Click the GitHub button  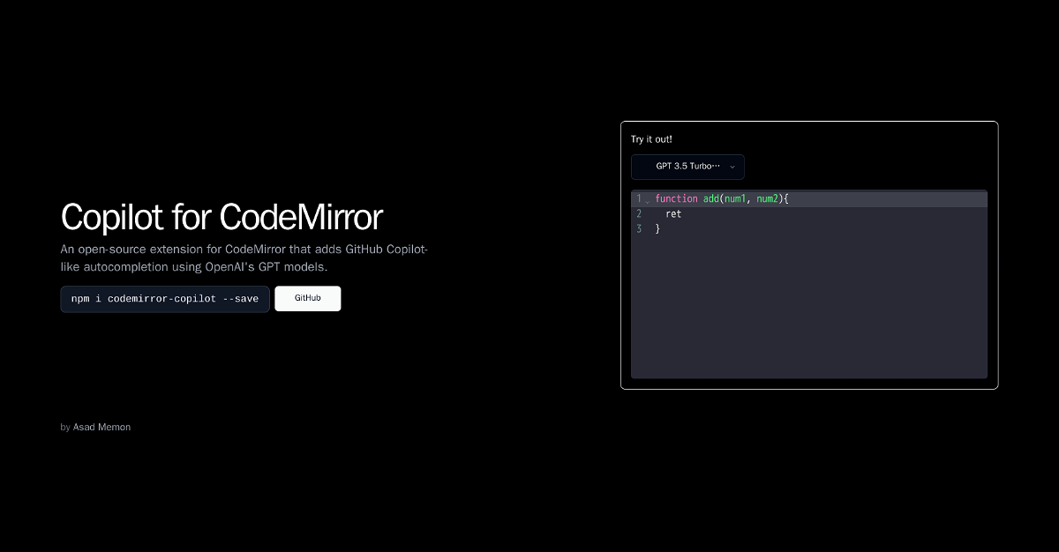[307, 298]
